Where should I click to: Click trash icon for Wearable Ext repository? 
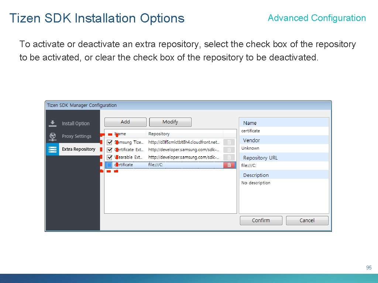click(229, 157)
